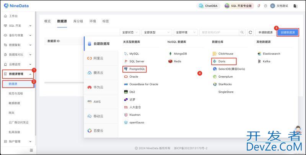Open SQL 开发专业版 edition badge
Screen dimensions: 306x155
click(239, 6)
